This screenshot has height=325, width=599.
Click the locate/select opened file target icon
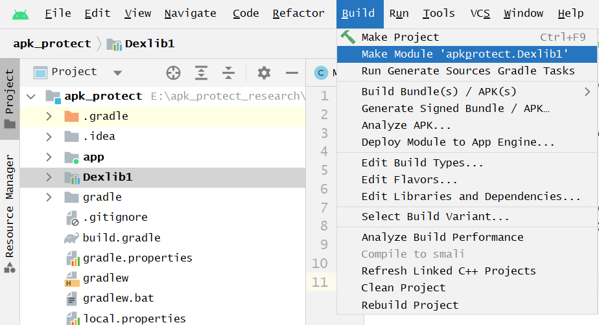[x=173, y=73]
